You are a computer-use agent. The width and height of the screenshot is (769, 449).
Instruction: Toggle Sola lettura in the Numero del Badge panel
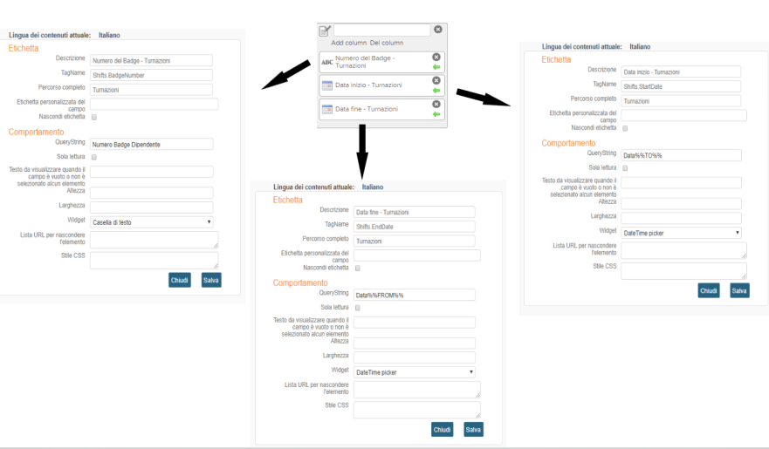click(94, 157)
